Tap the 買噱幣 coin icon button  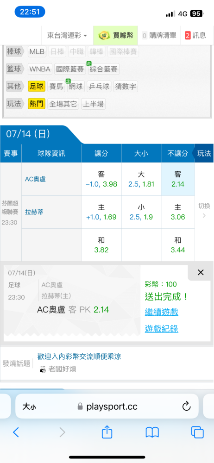click(116, 36)
